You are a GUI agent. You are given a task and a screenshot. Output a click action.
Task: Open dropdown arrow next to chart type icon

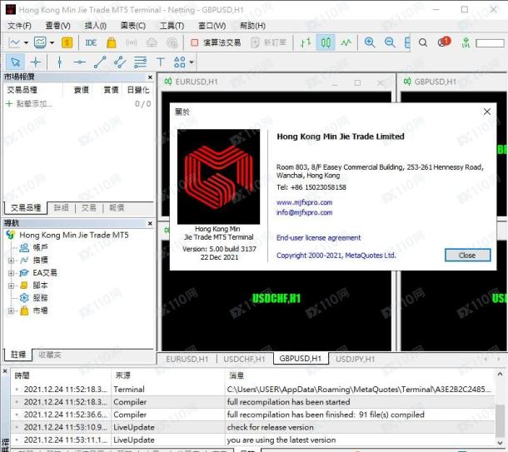click(x=26, y=42)
